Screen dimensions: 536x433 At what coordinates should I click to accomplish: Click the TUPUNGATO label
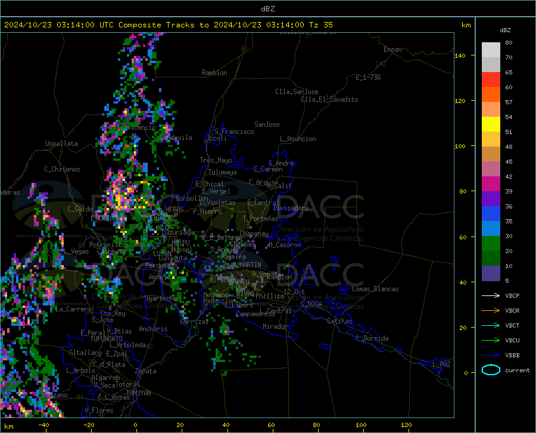coord(107,339)
